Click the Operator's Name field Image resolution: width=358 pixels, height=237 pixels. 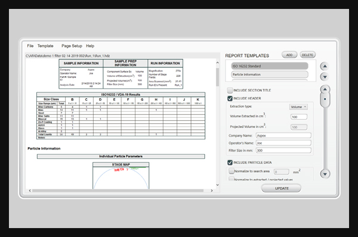coord(283,143)
